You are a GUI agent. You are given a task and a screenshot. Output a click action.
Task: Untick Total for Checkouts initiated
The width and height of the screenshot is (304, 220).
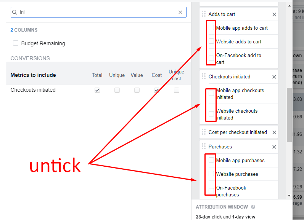coord(97,90)
